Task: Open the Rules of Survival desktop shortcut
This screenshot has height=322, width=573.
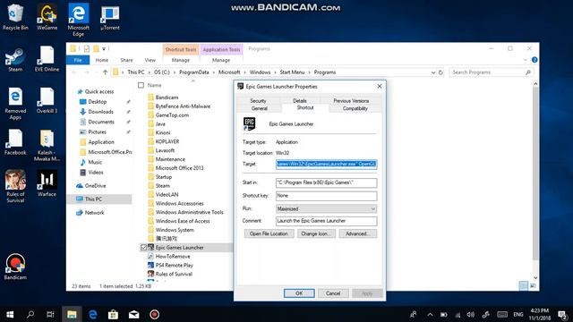Action: pyautogui.click(x=15, y=186)
